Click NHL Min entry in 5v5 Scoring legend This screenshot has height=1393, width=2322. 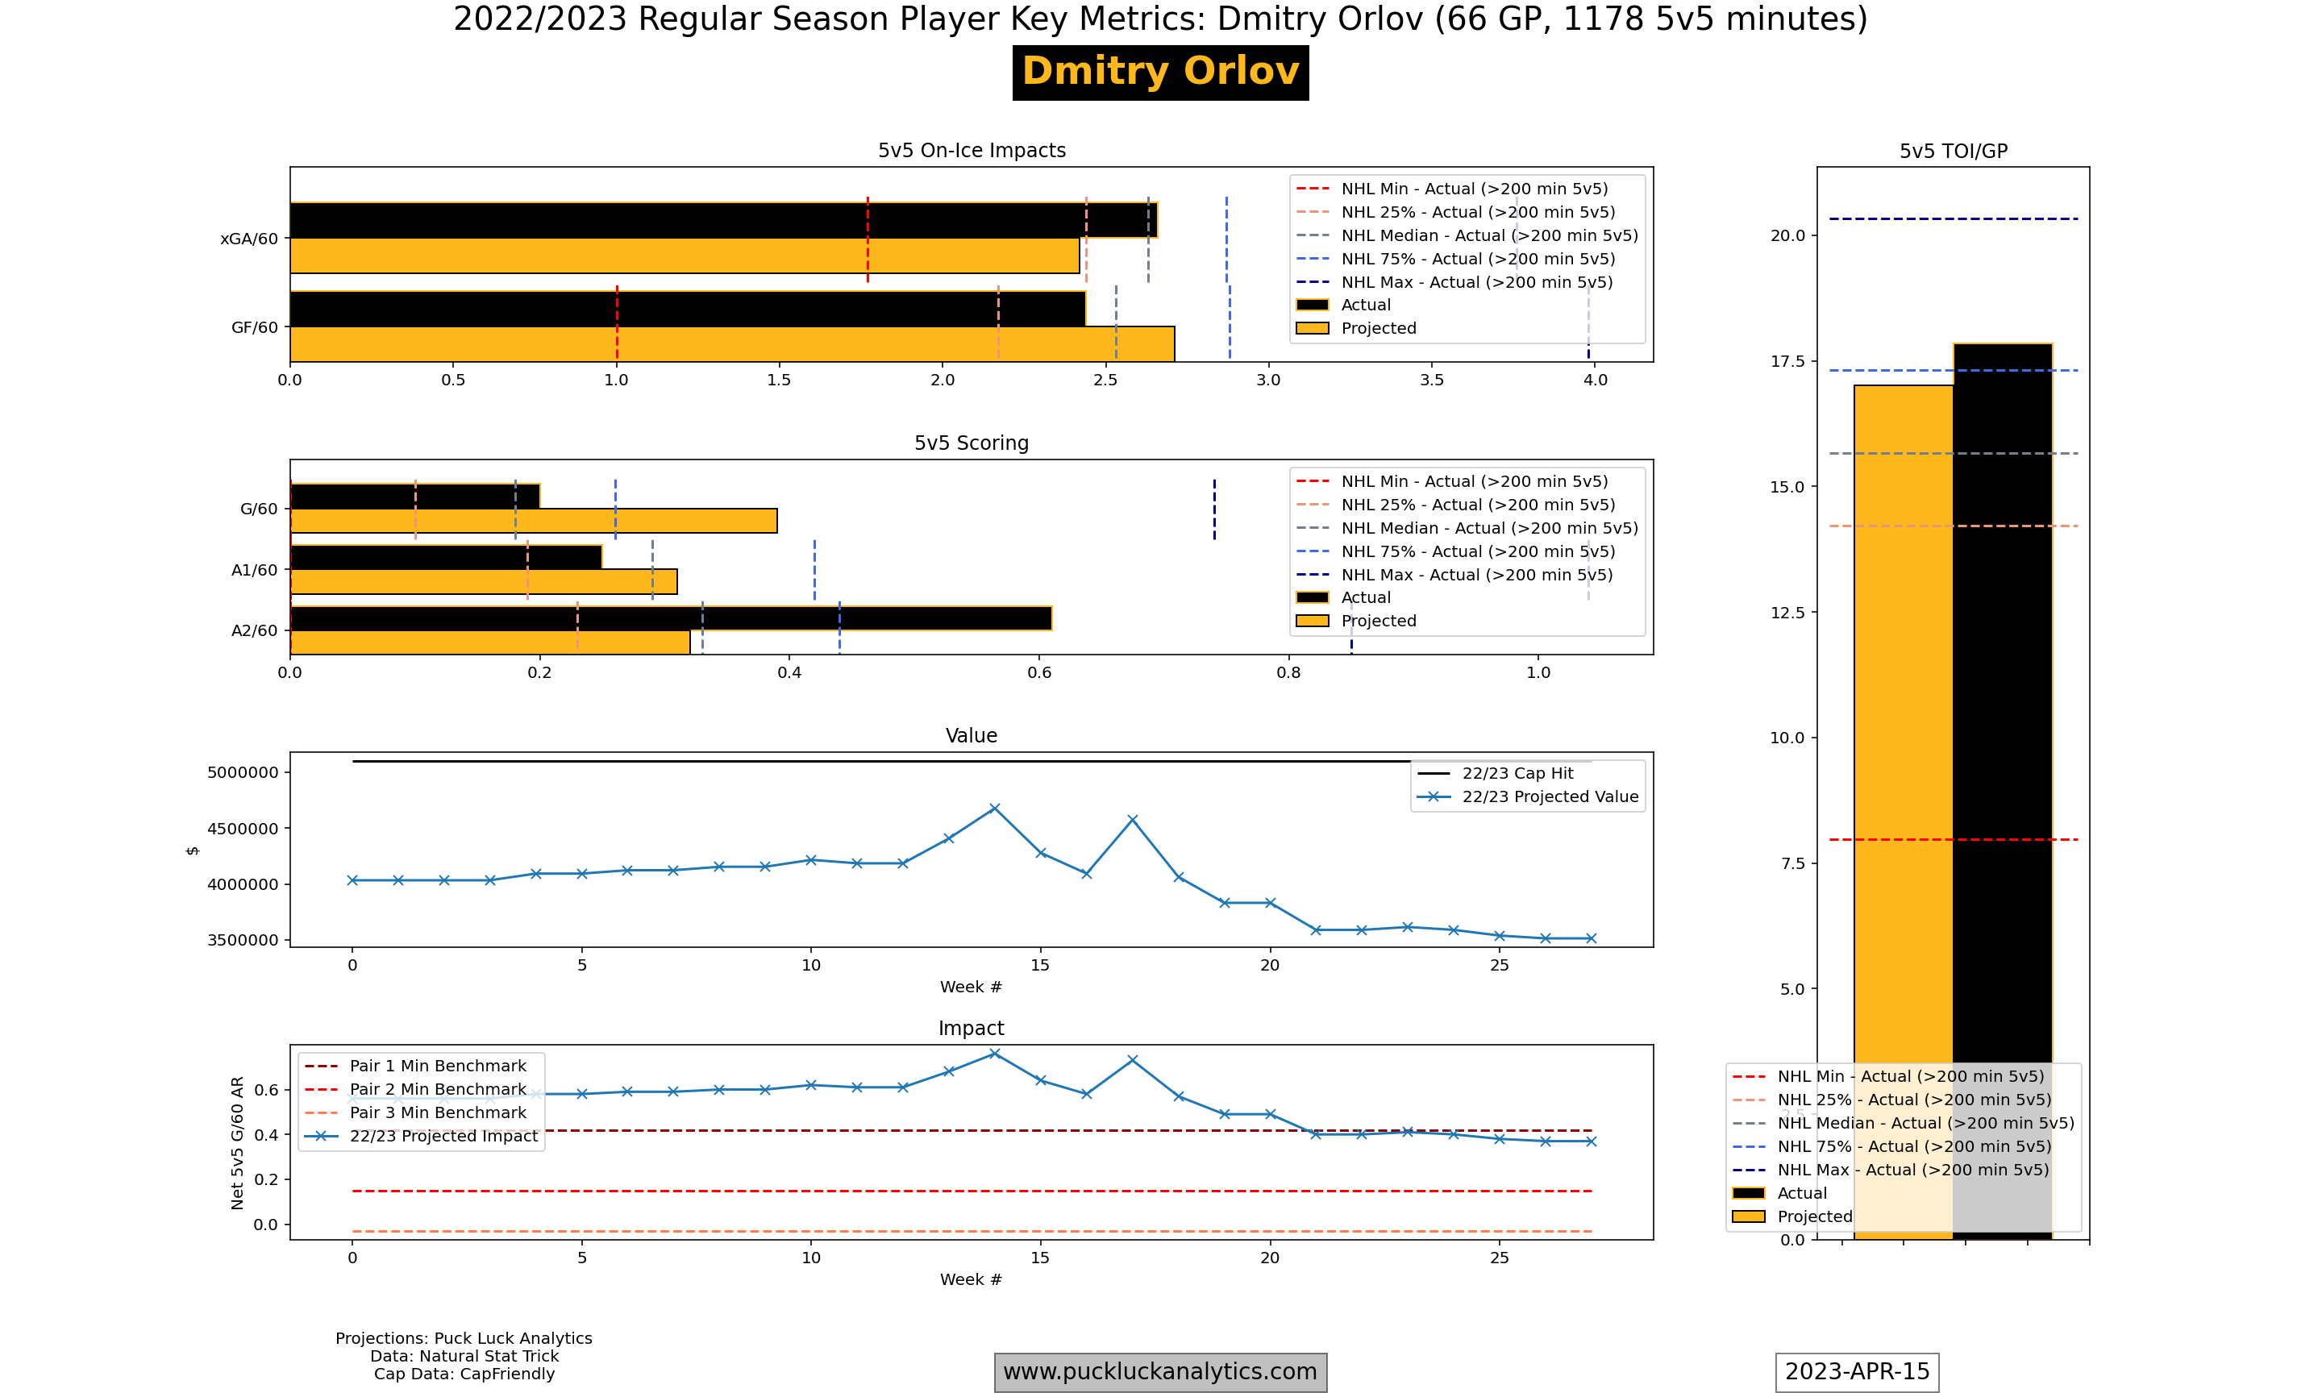1452,481
